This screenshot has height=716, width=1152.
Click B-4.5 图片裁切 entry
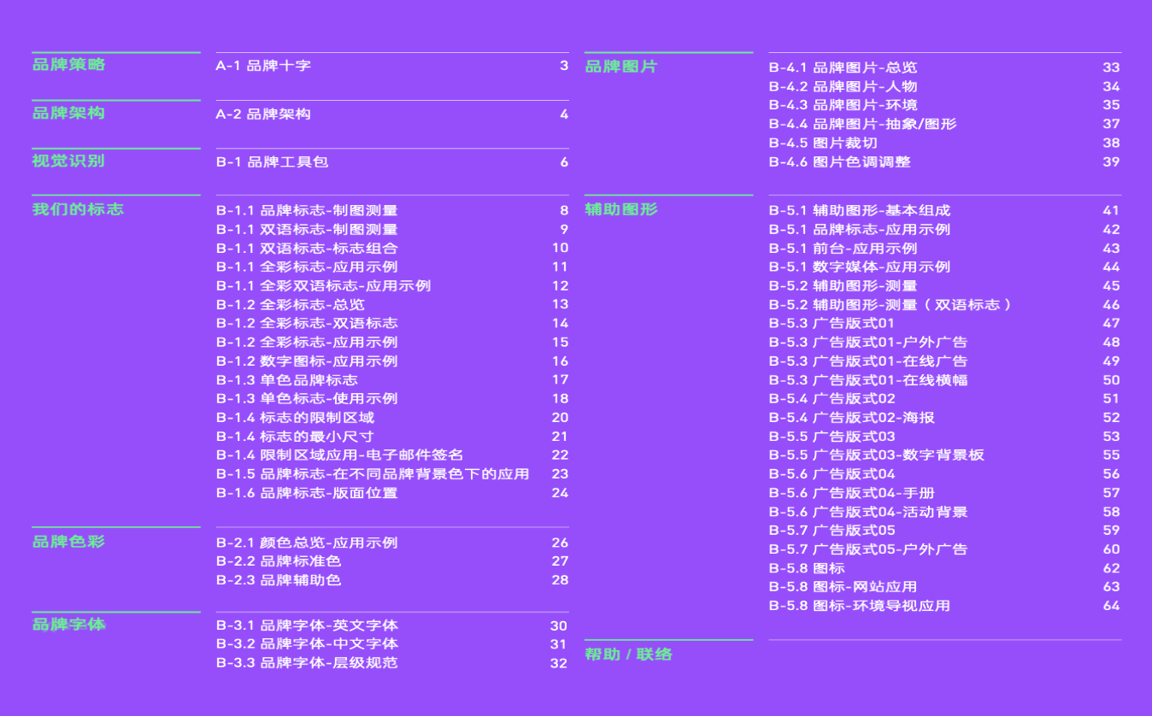[x=823, y=143]
